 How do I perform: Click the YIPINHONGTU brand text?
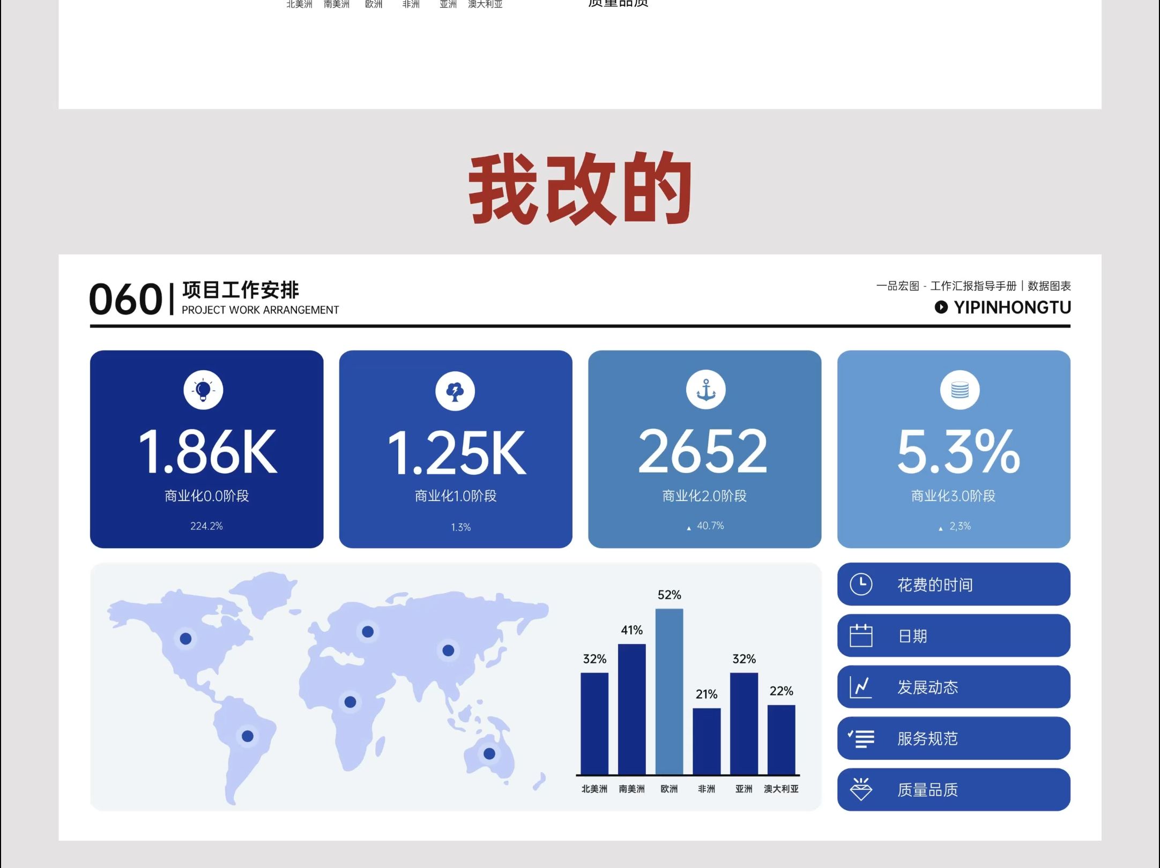pos(1012,308)
